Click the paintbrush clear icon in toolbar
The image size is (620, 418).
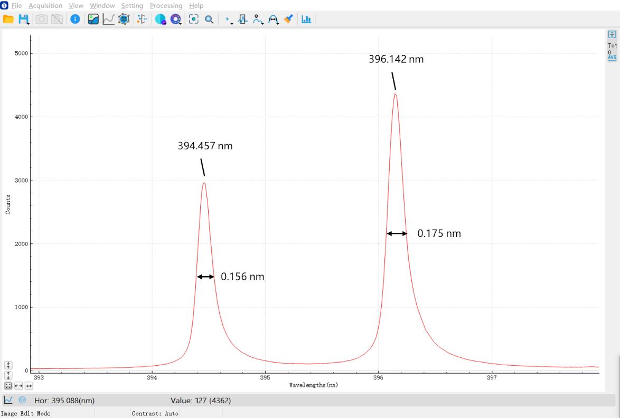click(288, 20)
